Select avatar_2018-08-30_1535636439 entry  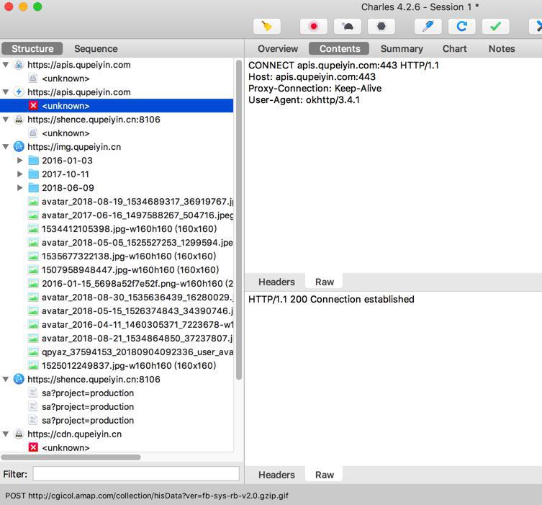coord(137,297)
